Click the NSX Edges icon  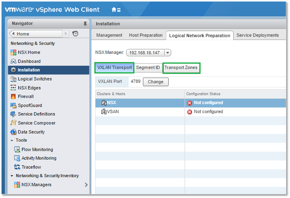tap(13, 88)
